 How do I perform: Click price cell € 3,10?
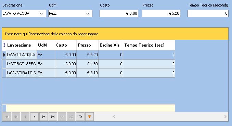click(88, 73)
